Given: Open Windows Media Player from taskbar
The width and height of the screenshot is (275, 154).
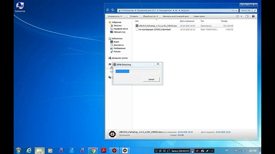Looking at the screenshot, I should (x=50, y=151).
